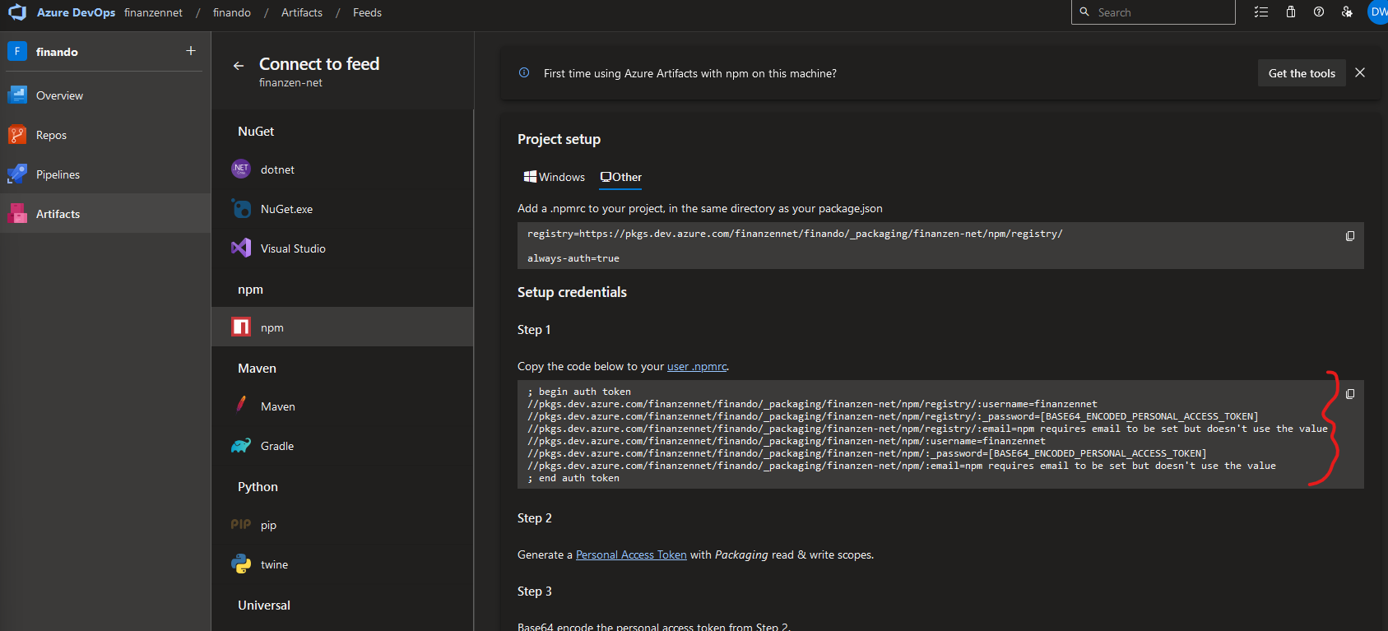Click the Maven section heading
This screenshot has height=631, width=1388.
pyautogui.click(x=257, y=369)
